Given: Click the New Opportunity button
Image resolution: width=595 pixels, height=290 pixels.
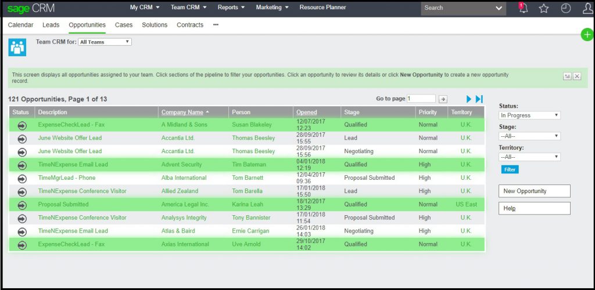Looking at the screenshot, I should click(535, 191).
